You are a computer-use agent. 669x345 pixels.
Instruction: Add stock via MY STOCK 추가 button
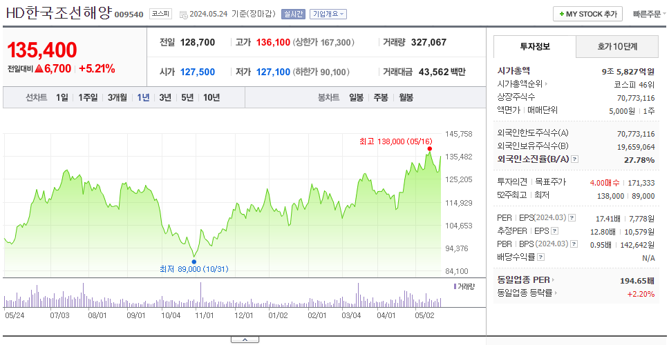588,14
